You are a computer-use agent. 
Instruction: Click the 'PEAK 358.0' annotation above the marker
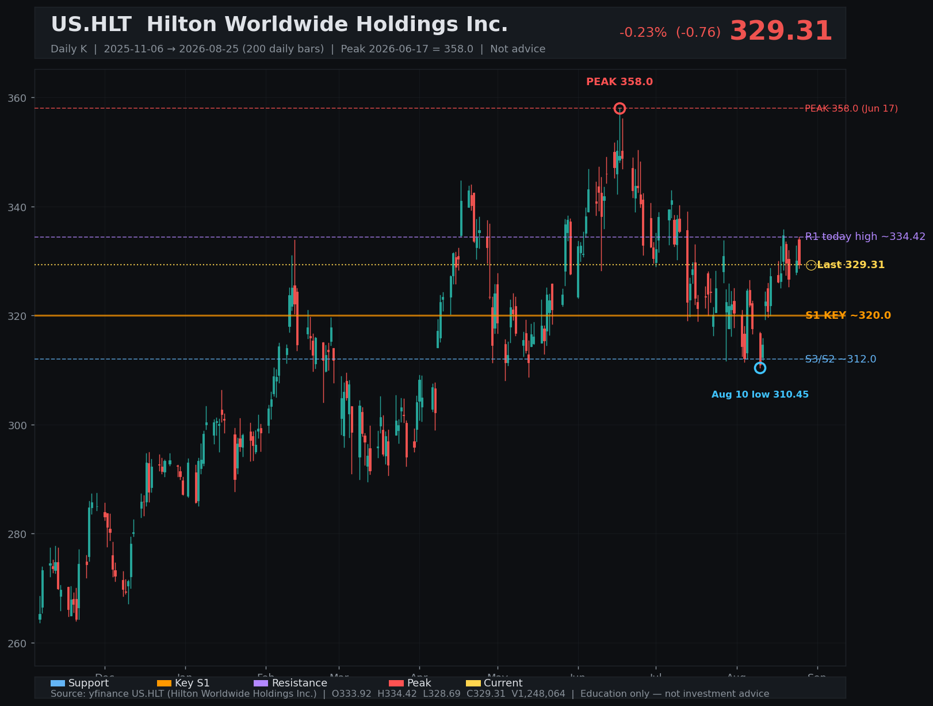[620, 82]
